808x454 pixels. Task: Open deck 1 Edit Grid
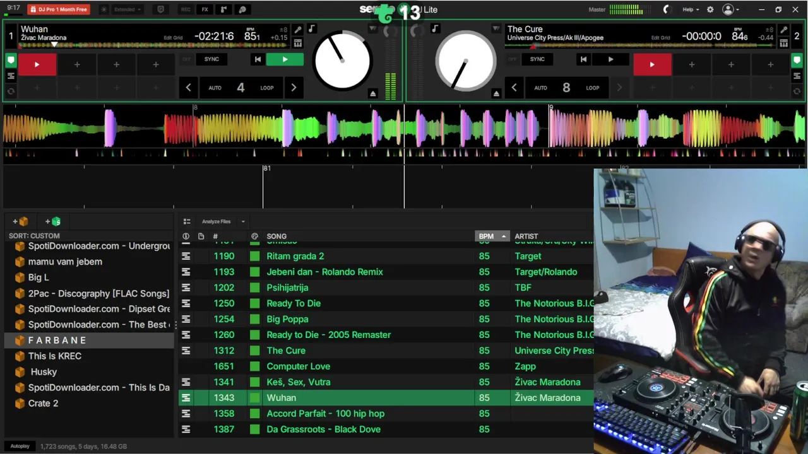(x=173, y=38)
